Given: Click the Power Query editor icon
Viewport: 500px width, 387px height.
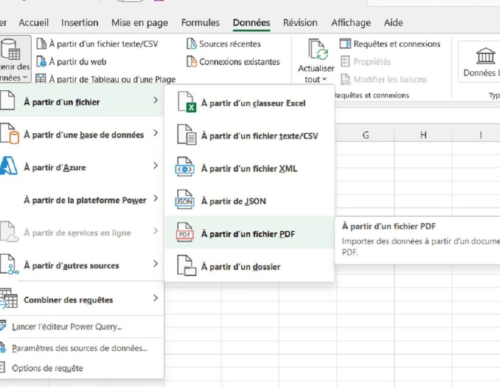Looking at the screenshot, I should point(2,326).
